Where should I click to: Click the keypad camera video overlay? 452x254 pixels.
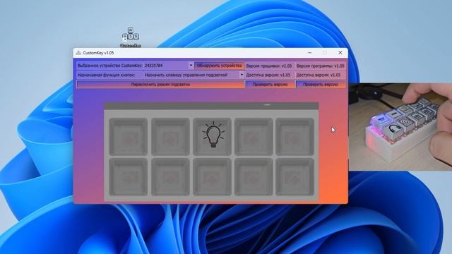400,127
